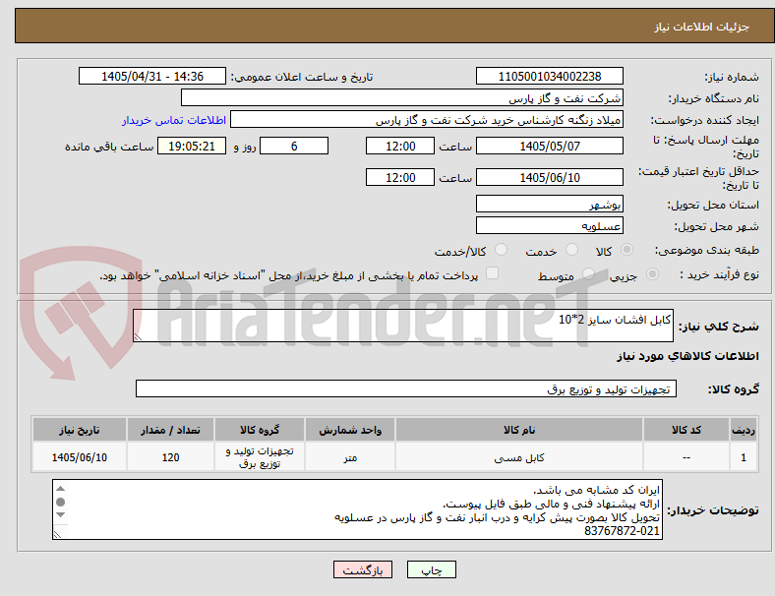This screenshot has height=596, width=775.
Task: Click the تاریخ نیاز column header
Action: pos(80,430)
